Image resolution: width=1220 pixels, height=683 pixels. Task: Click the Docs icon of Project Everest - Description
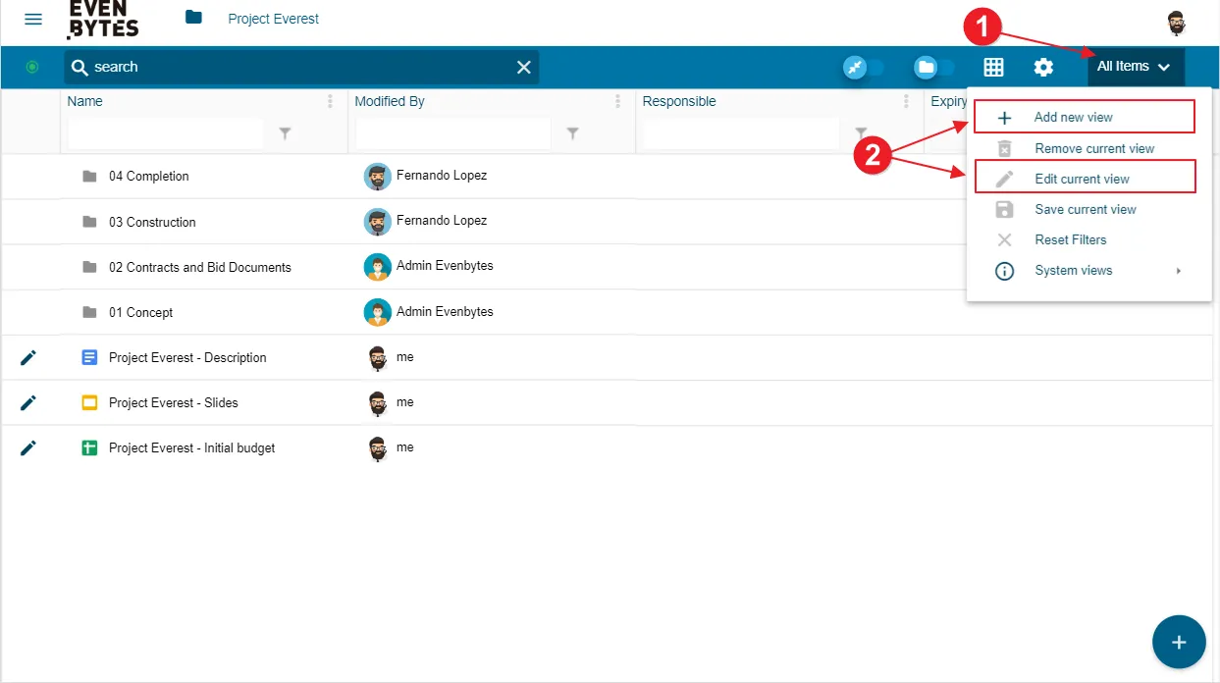tap(89, 357)
